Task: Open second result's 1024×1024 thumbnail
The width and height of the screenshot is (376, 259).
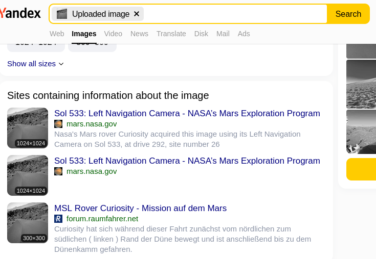Action: click(28, 175)
